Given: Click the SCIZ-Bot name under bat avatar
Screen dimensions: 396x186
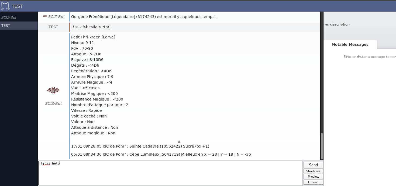Looking at the screenshot, I should tap(53, 103).
